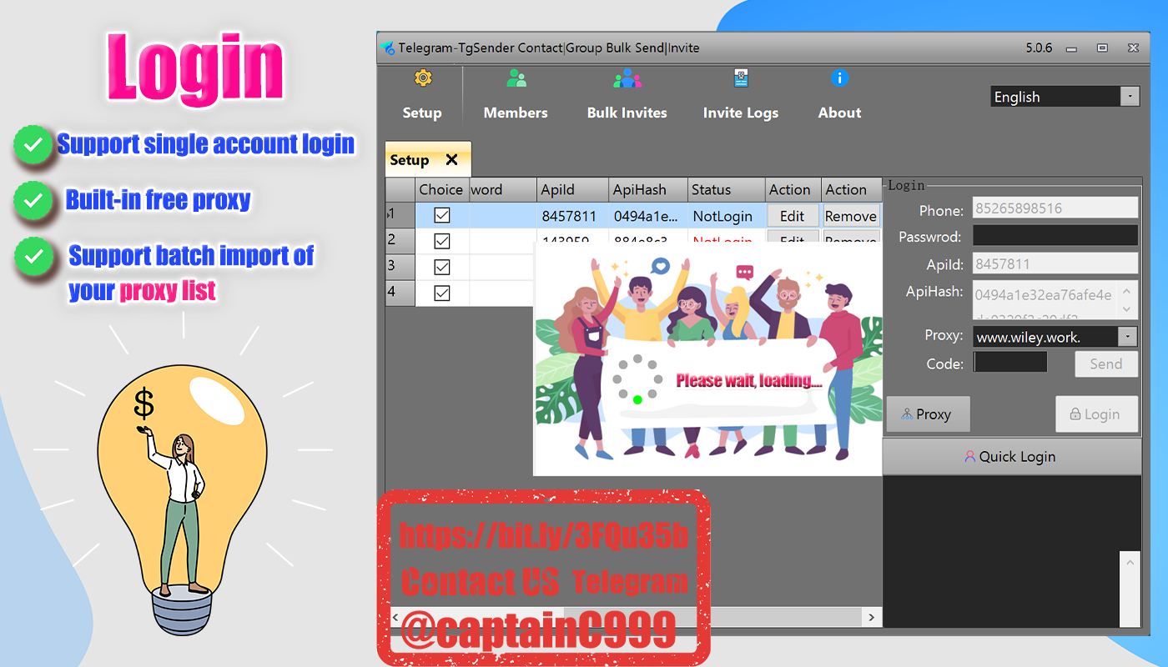This screenshot has height=667, width=1168.
Task: Disable the Choice checkbox on row 4
Action: [x=441, y=293]
